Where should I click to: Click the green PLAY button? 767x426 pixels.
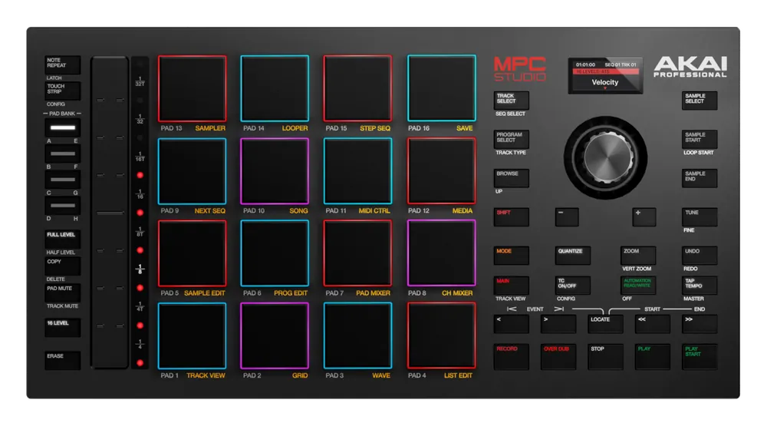(653, 356)
